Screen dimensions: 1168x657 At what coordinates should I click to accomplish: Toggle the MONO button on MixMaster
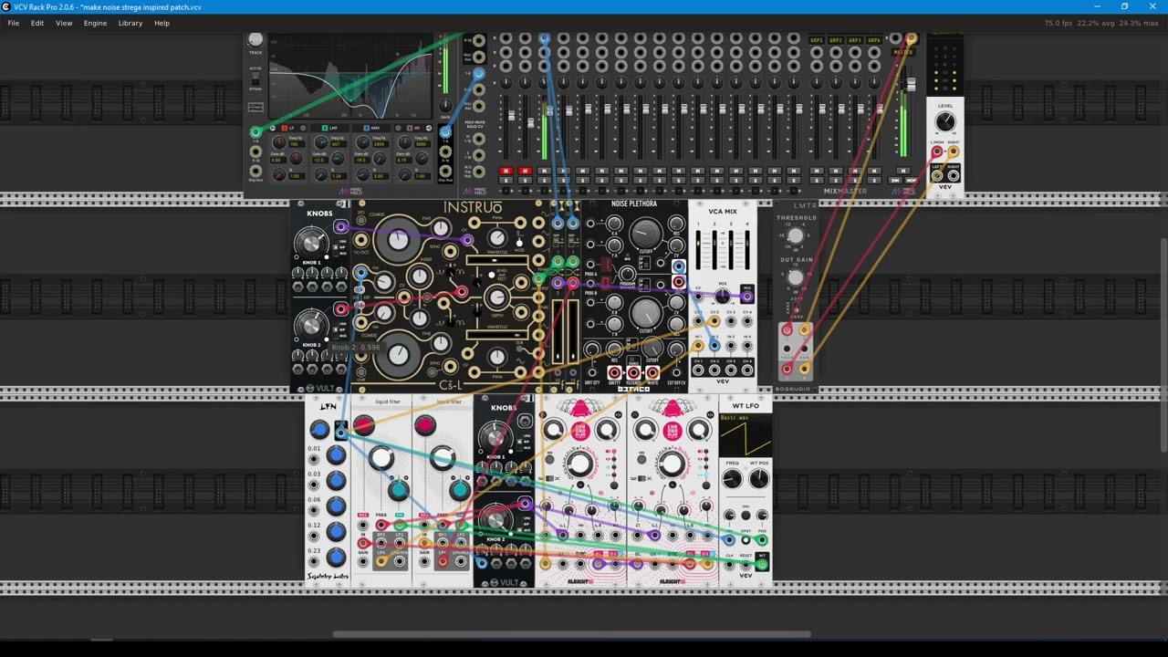pos(912,181)
